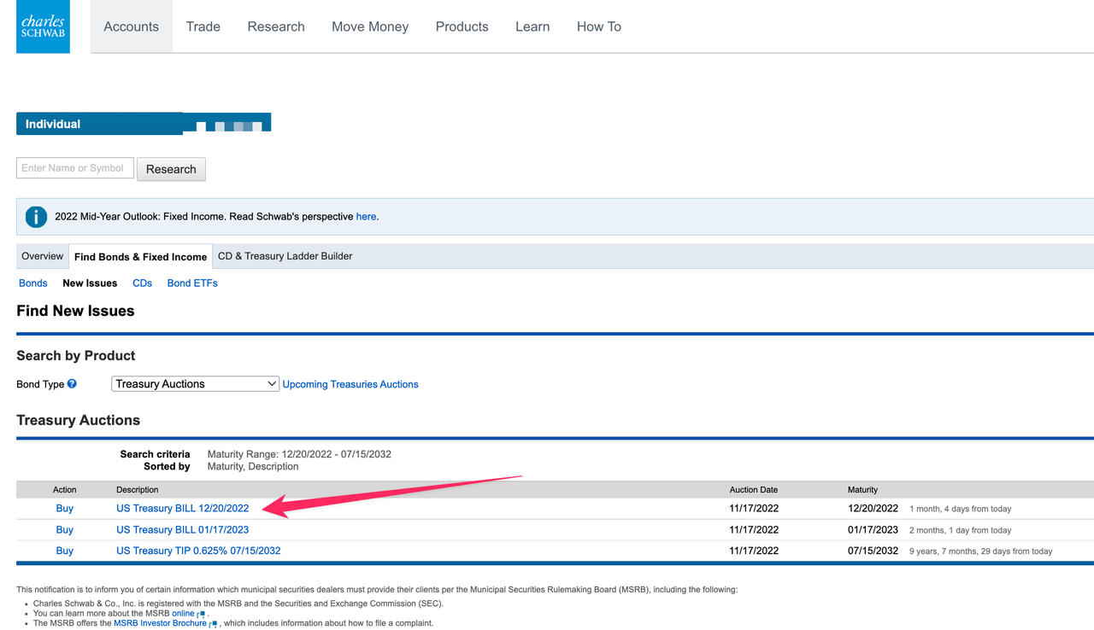Open the Products menu

coord(462,26)
